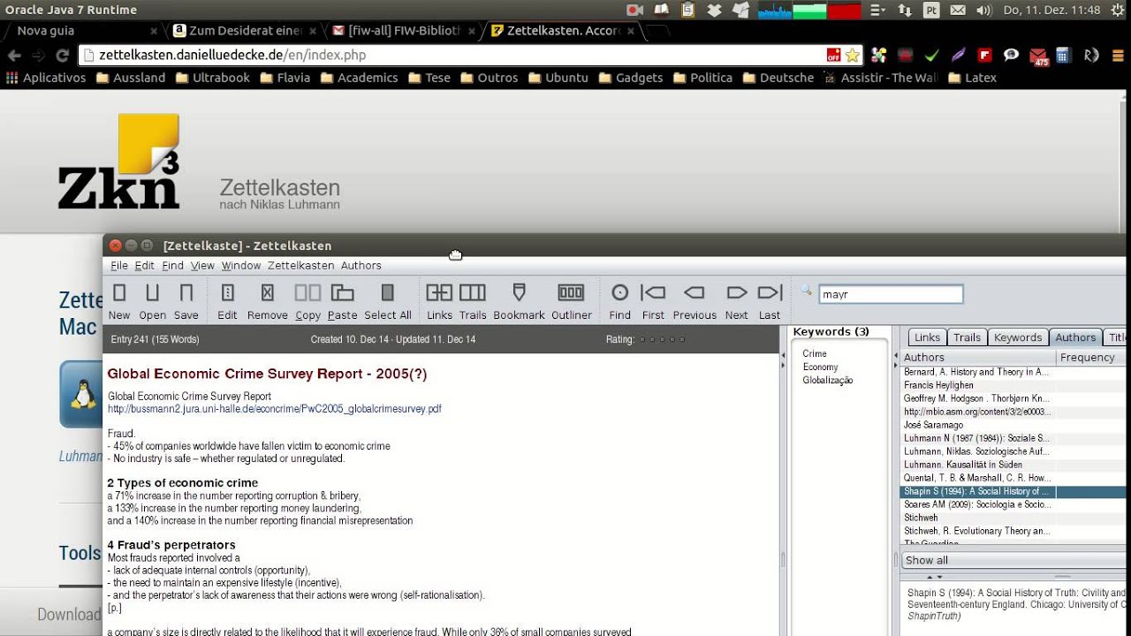
Task: Open the File menu in Zettelkasten
Action: pos(119,265)
